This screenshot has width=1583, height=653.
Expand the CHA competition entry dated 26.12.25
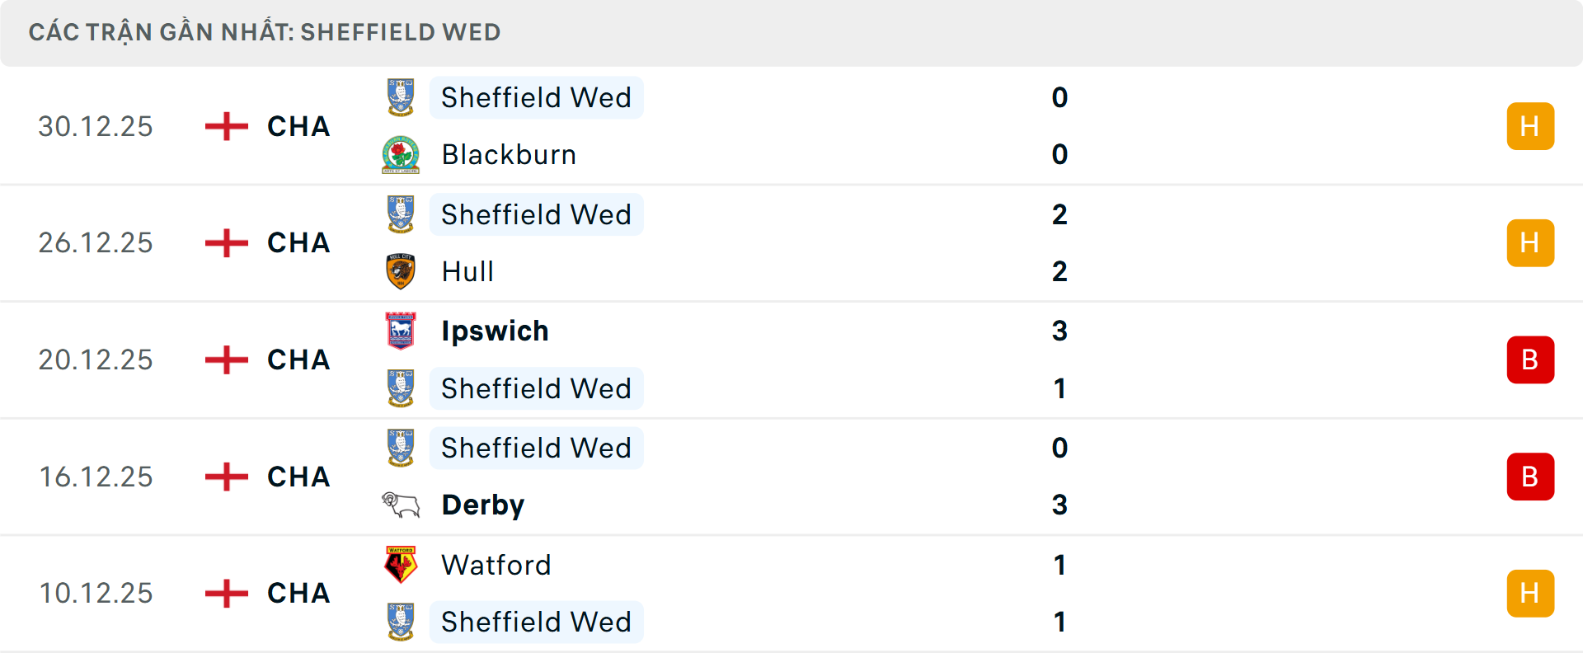(x=298, y=242)
